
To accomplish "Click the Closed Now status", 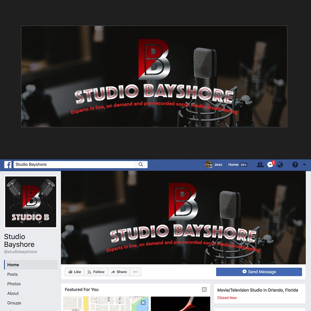I will pyautogui.click(x=227, y=298).
